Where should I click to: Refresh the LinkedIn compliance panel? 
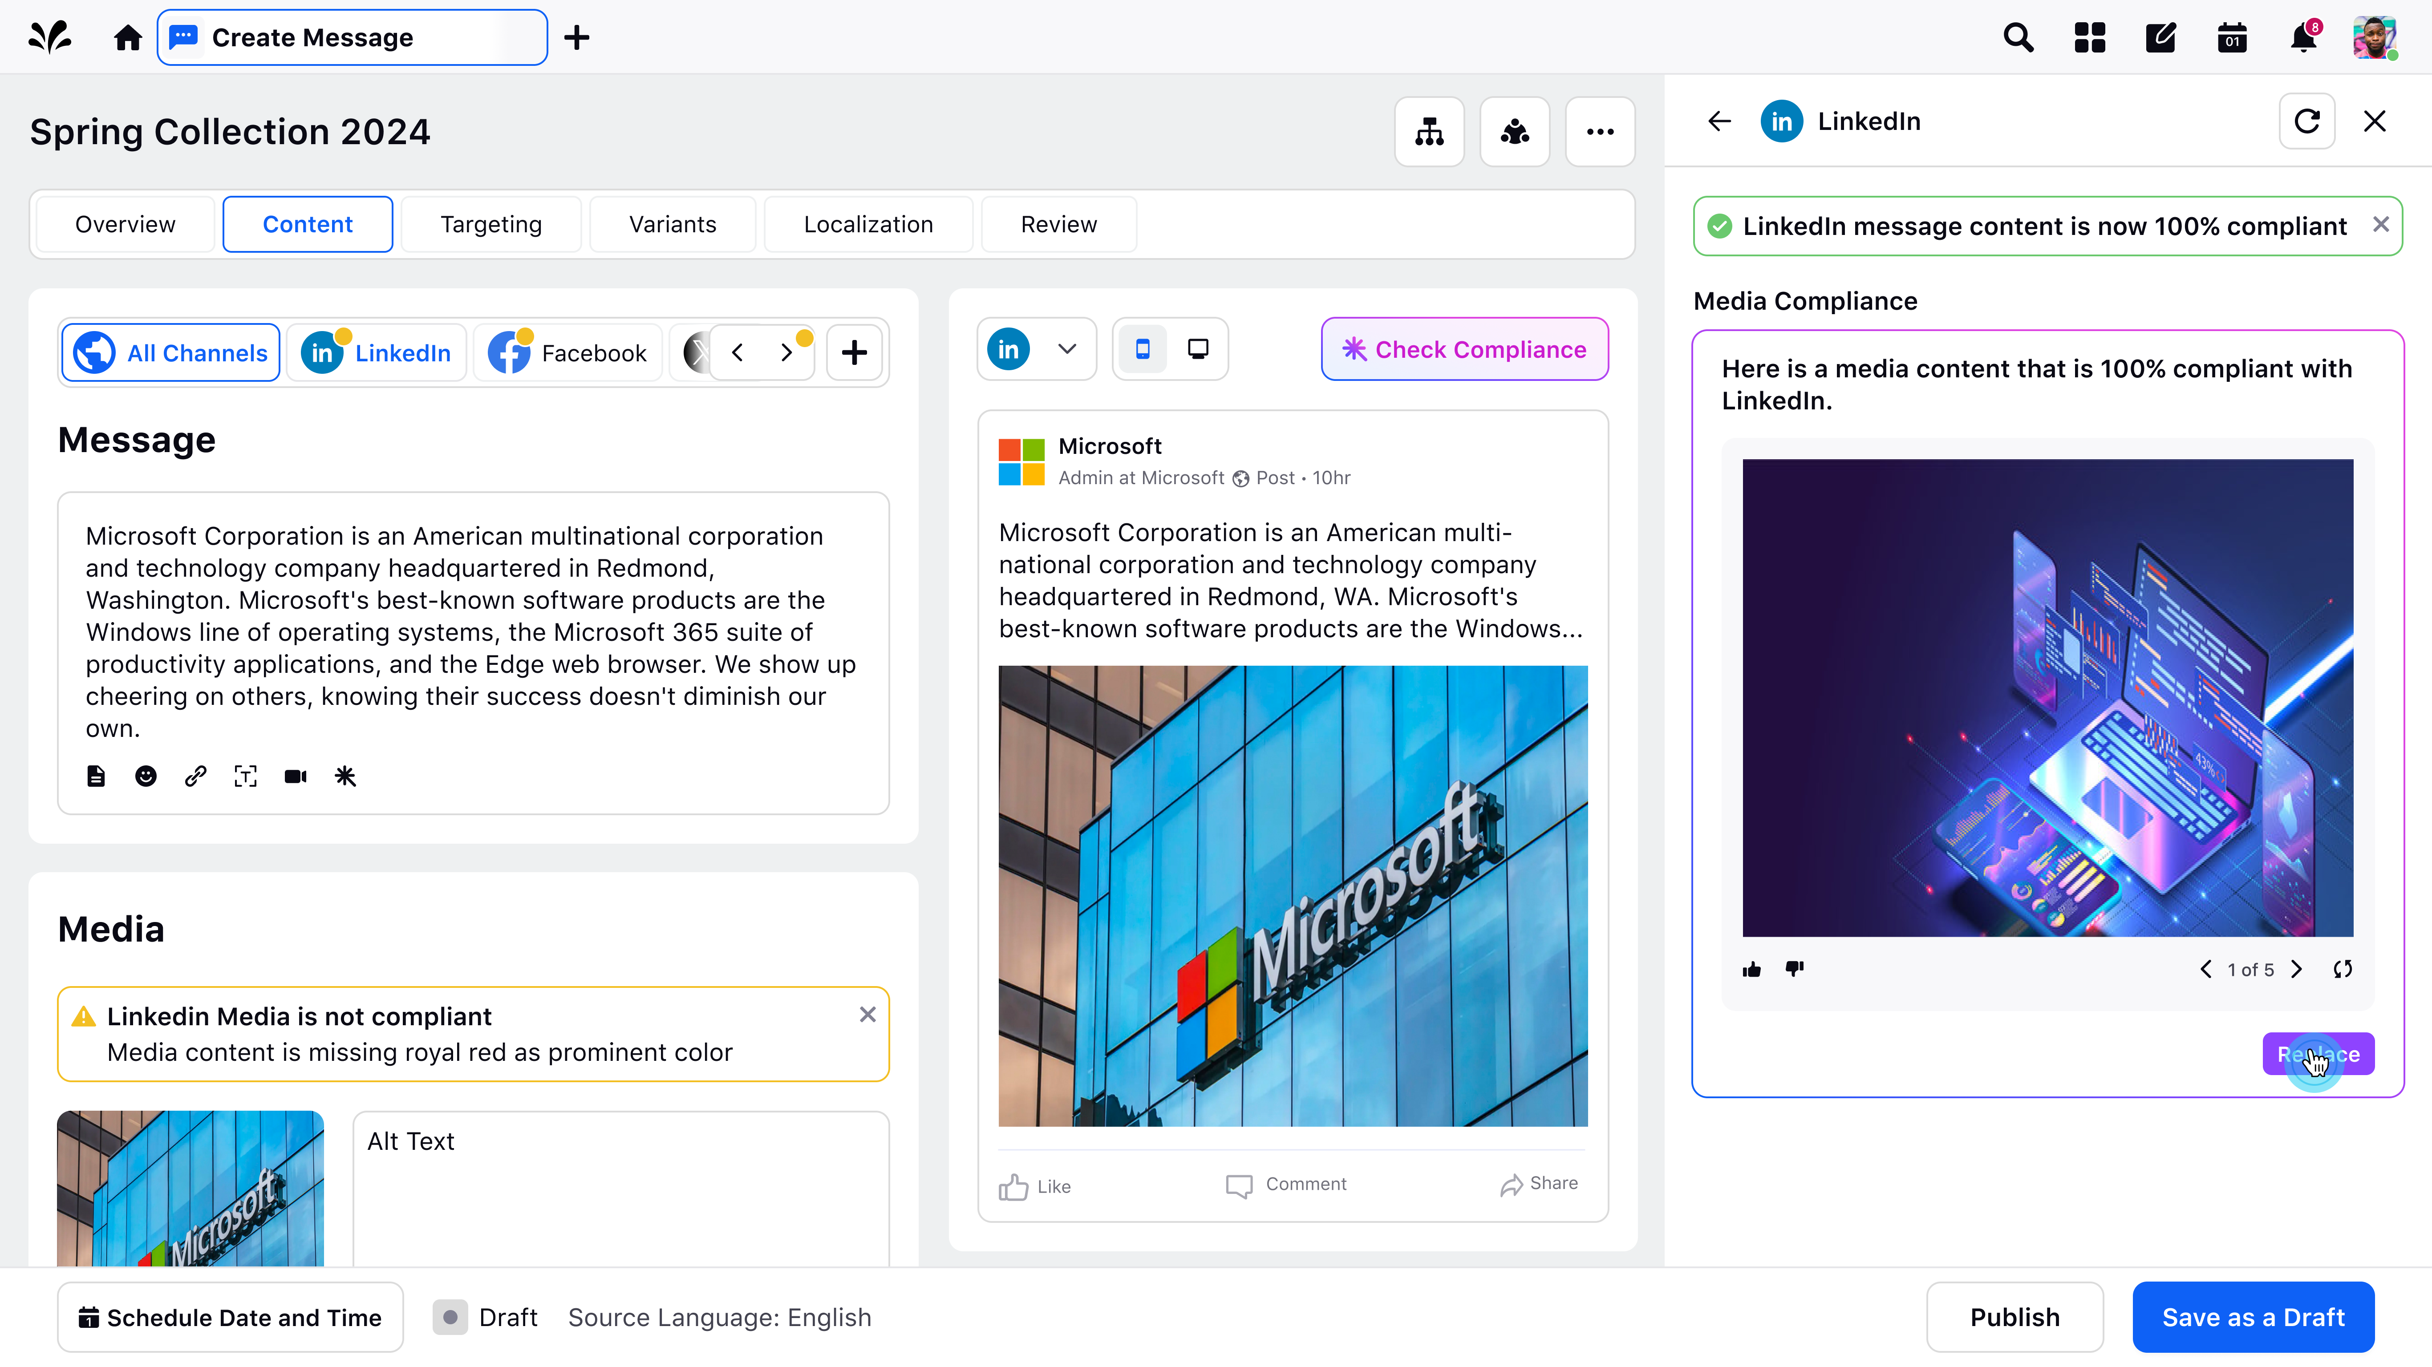(x=2306, y=121)
